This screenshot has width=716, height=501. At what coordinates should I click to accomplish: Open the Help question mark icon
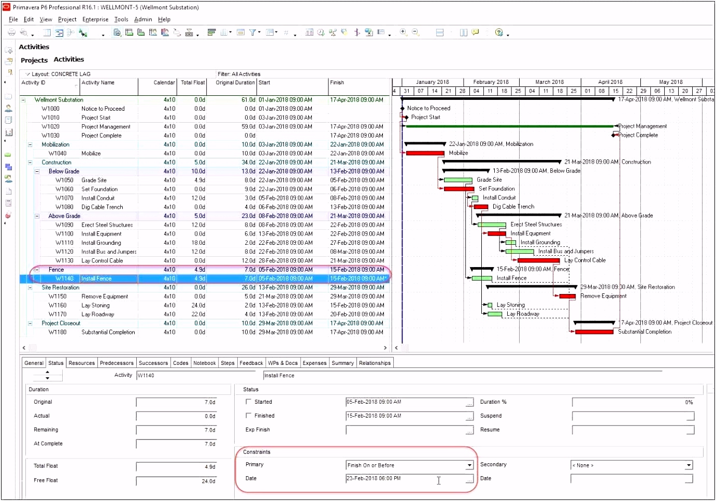[499, 33]
